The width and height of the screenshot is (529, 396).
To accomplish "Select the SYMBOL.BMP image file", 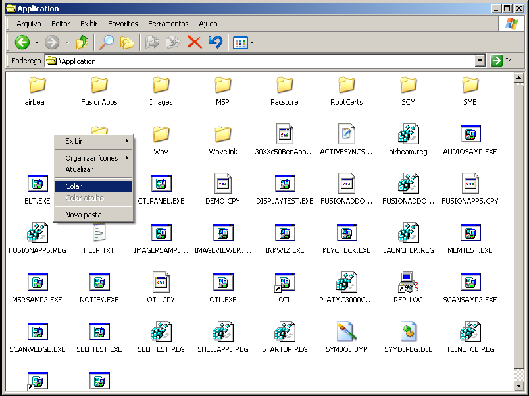I will (x=347, y=331).
